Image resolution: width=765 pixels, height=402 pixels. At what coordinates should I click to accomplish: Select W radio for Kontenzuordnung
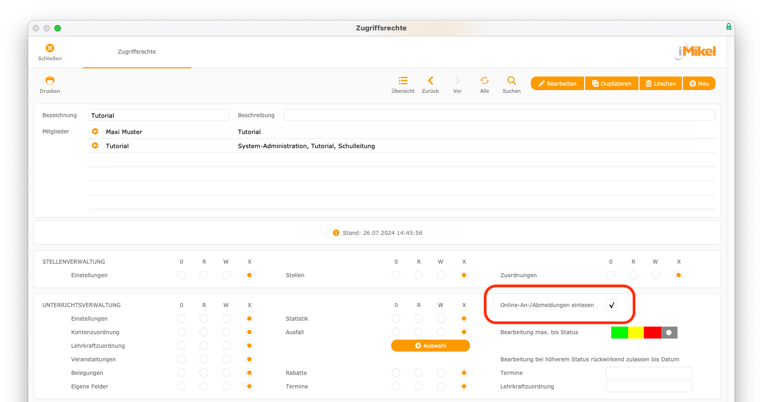click(x=227, y=332)
